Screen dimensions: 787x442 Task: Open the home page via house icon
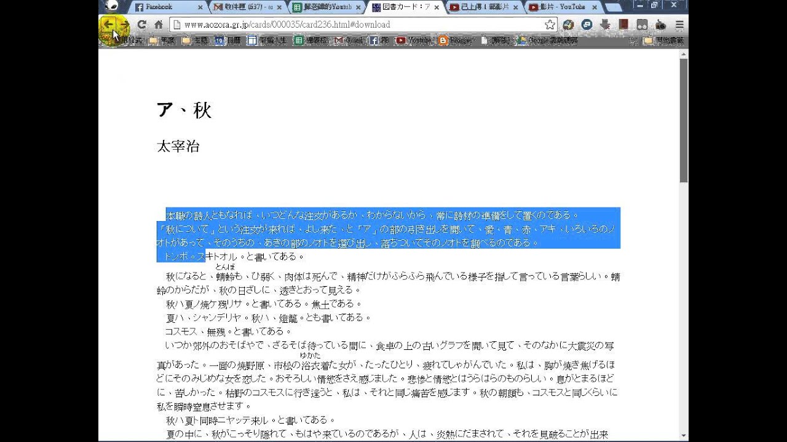(159, 25)
